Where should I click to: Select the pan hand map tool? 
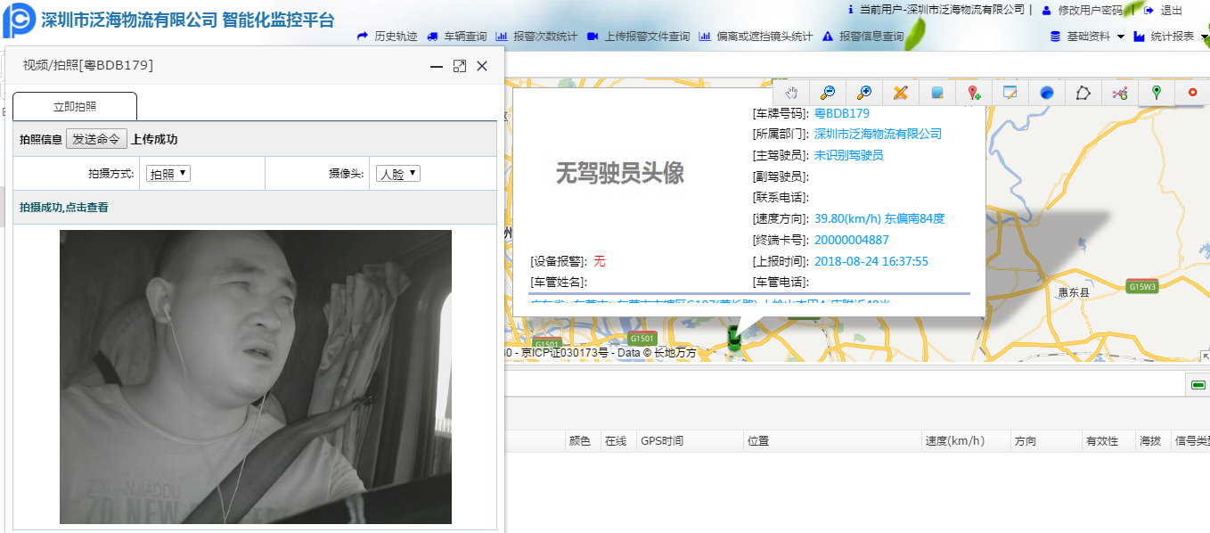(791, 93)
